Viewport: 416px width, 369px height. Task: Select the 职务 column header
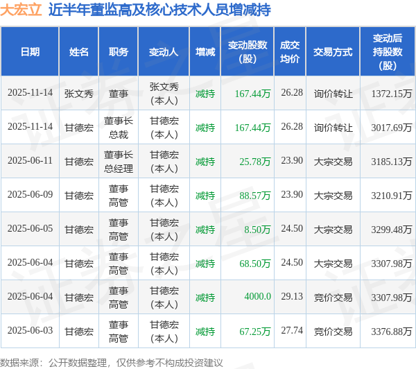pyautogui.click(x=119, y=52)
